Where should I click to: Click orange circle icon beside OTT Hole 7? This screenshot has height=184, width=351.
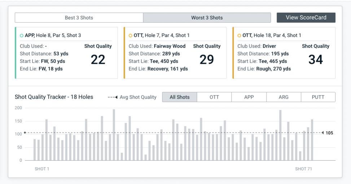tap(131, 36)
